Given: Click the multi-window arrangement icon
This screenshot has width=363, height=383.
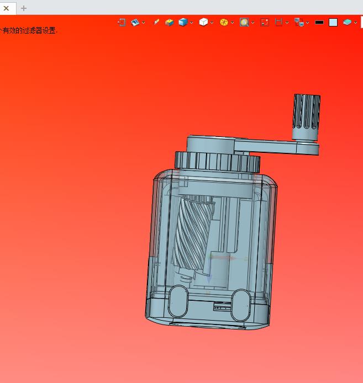Looking at the screenshot, I should pos(299,22).
